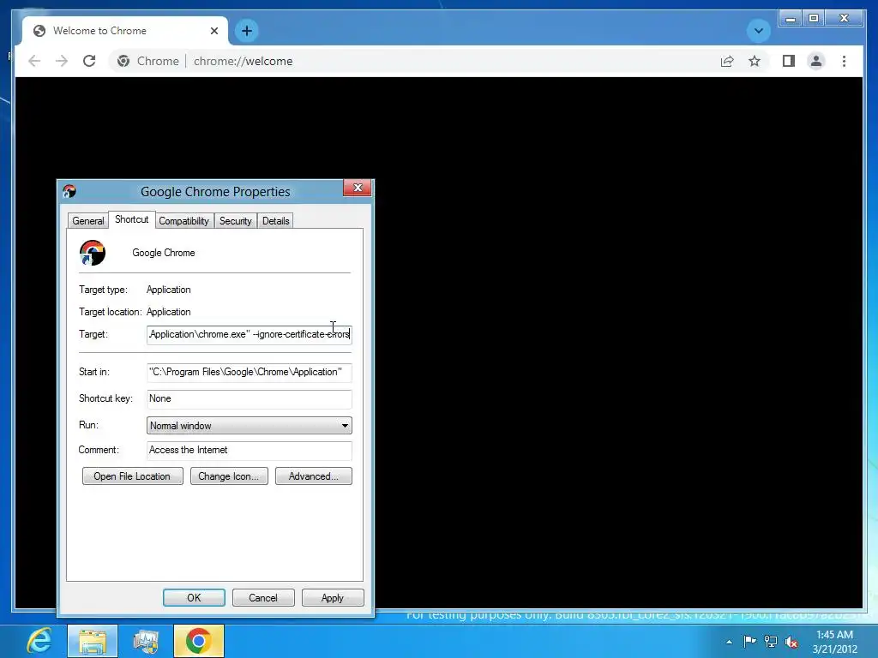The width and height of the screenshot is (878, 658).
Task: Open Chrome three-dot menu
Action: click(844, 61)
